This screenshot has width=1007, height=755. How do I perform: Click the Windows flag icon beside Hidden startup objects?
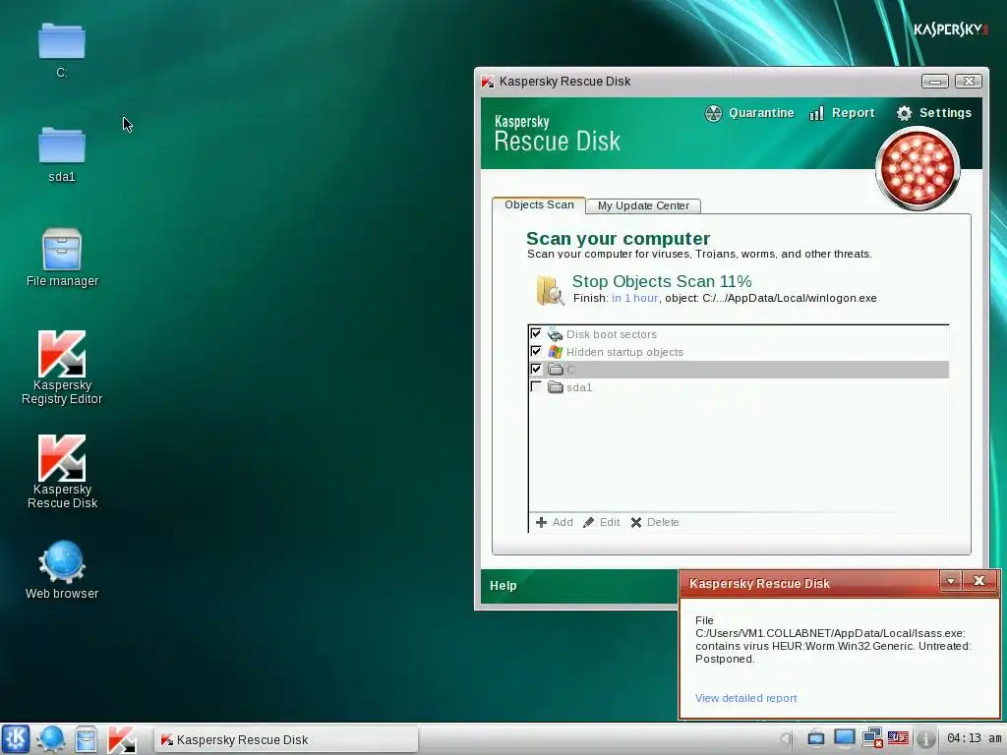(x=555, y=352)
